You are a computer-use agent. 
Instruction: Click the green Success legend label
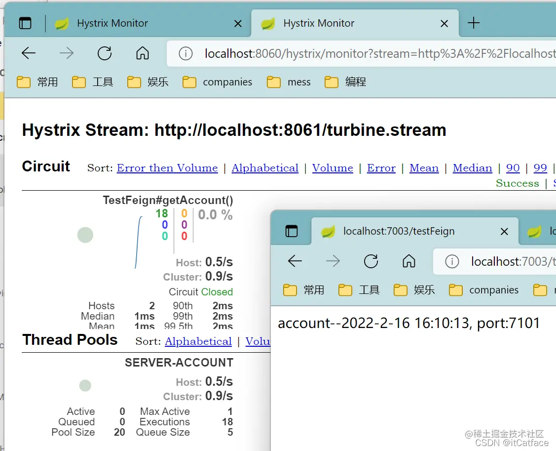(518, 183)
